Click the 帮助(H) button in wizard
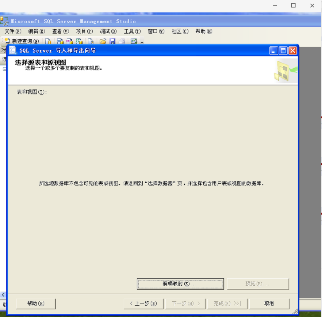 coord(36,303)
